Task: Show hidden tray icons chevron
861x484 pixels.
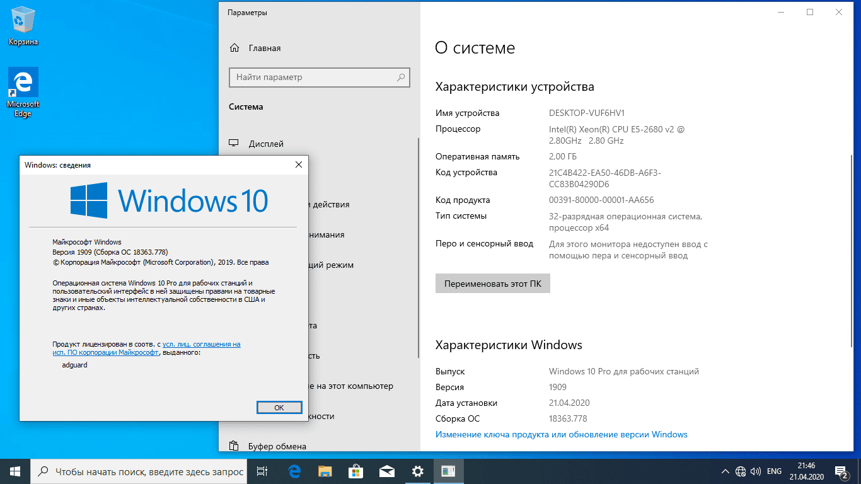Action: [725, 471]
